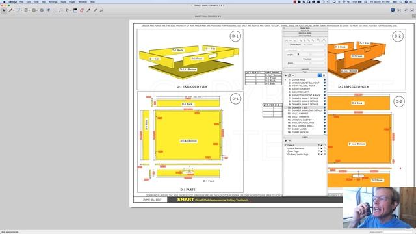Pick the Arc tool in toolbar

click(18, 10)
